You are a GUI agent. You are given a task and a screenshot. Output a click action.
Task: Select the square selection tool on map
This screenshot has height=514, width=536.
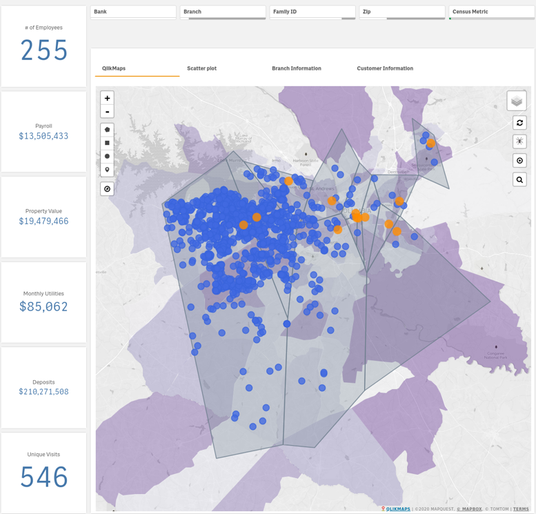[x=107, y=143]
